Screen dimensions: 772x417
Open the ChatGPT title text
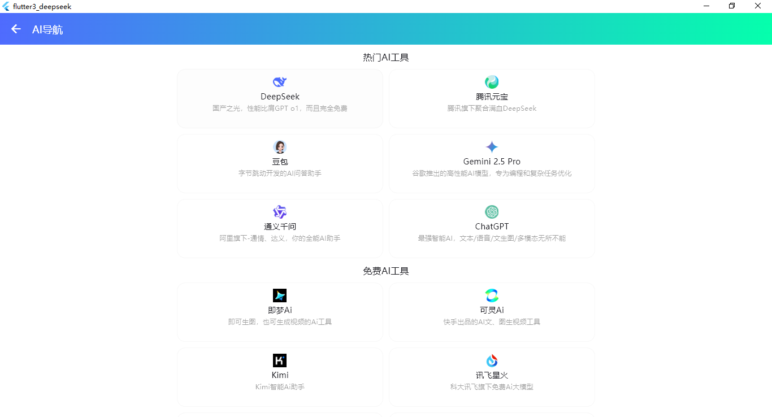pyautogui.click(x=492, y=227)
